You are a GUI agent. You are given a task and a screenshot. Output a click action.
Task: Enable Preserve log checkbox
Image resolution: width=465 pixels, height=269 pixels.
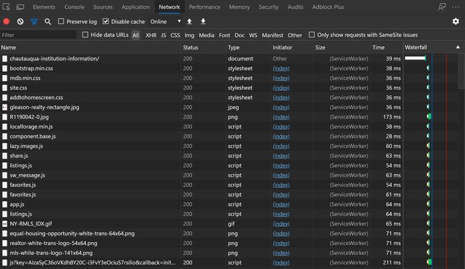61,21
